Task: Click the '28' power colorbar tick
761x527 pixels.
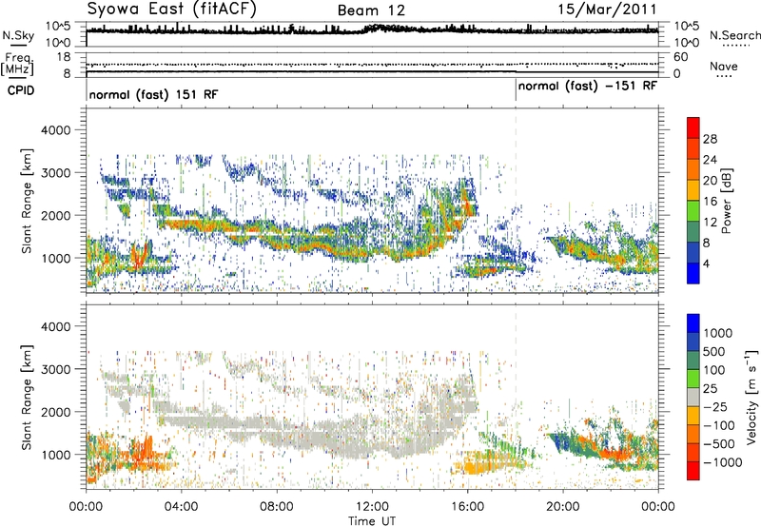Action: pyautogui.click(x=710, y=139)
